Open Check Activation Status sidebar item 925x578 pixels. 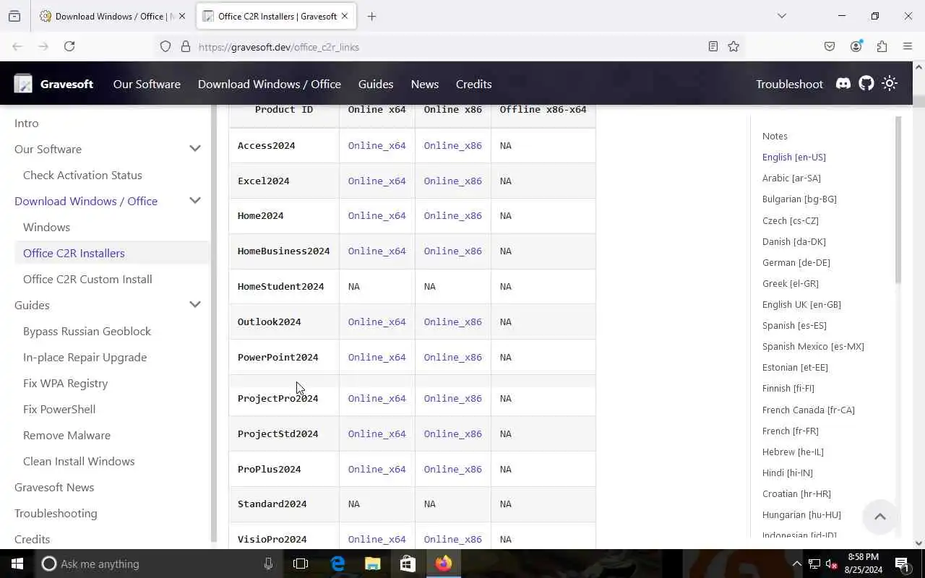pos(82,175)
